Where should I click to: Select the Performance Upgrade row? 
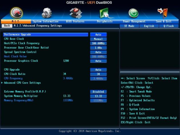coord(46,35)
